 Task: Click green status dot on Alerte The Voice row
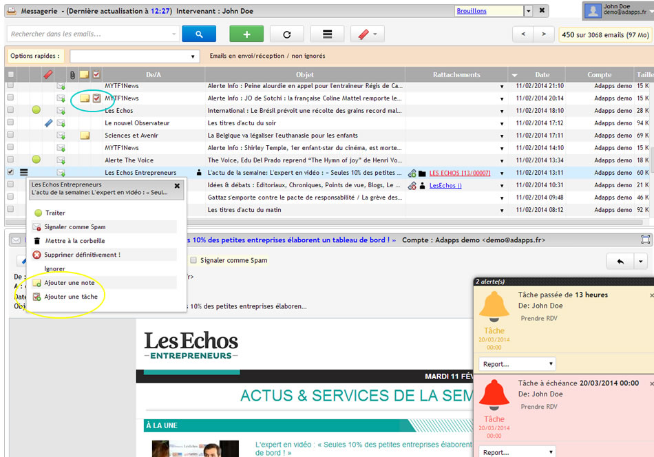pos(36,159)
